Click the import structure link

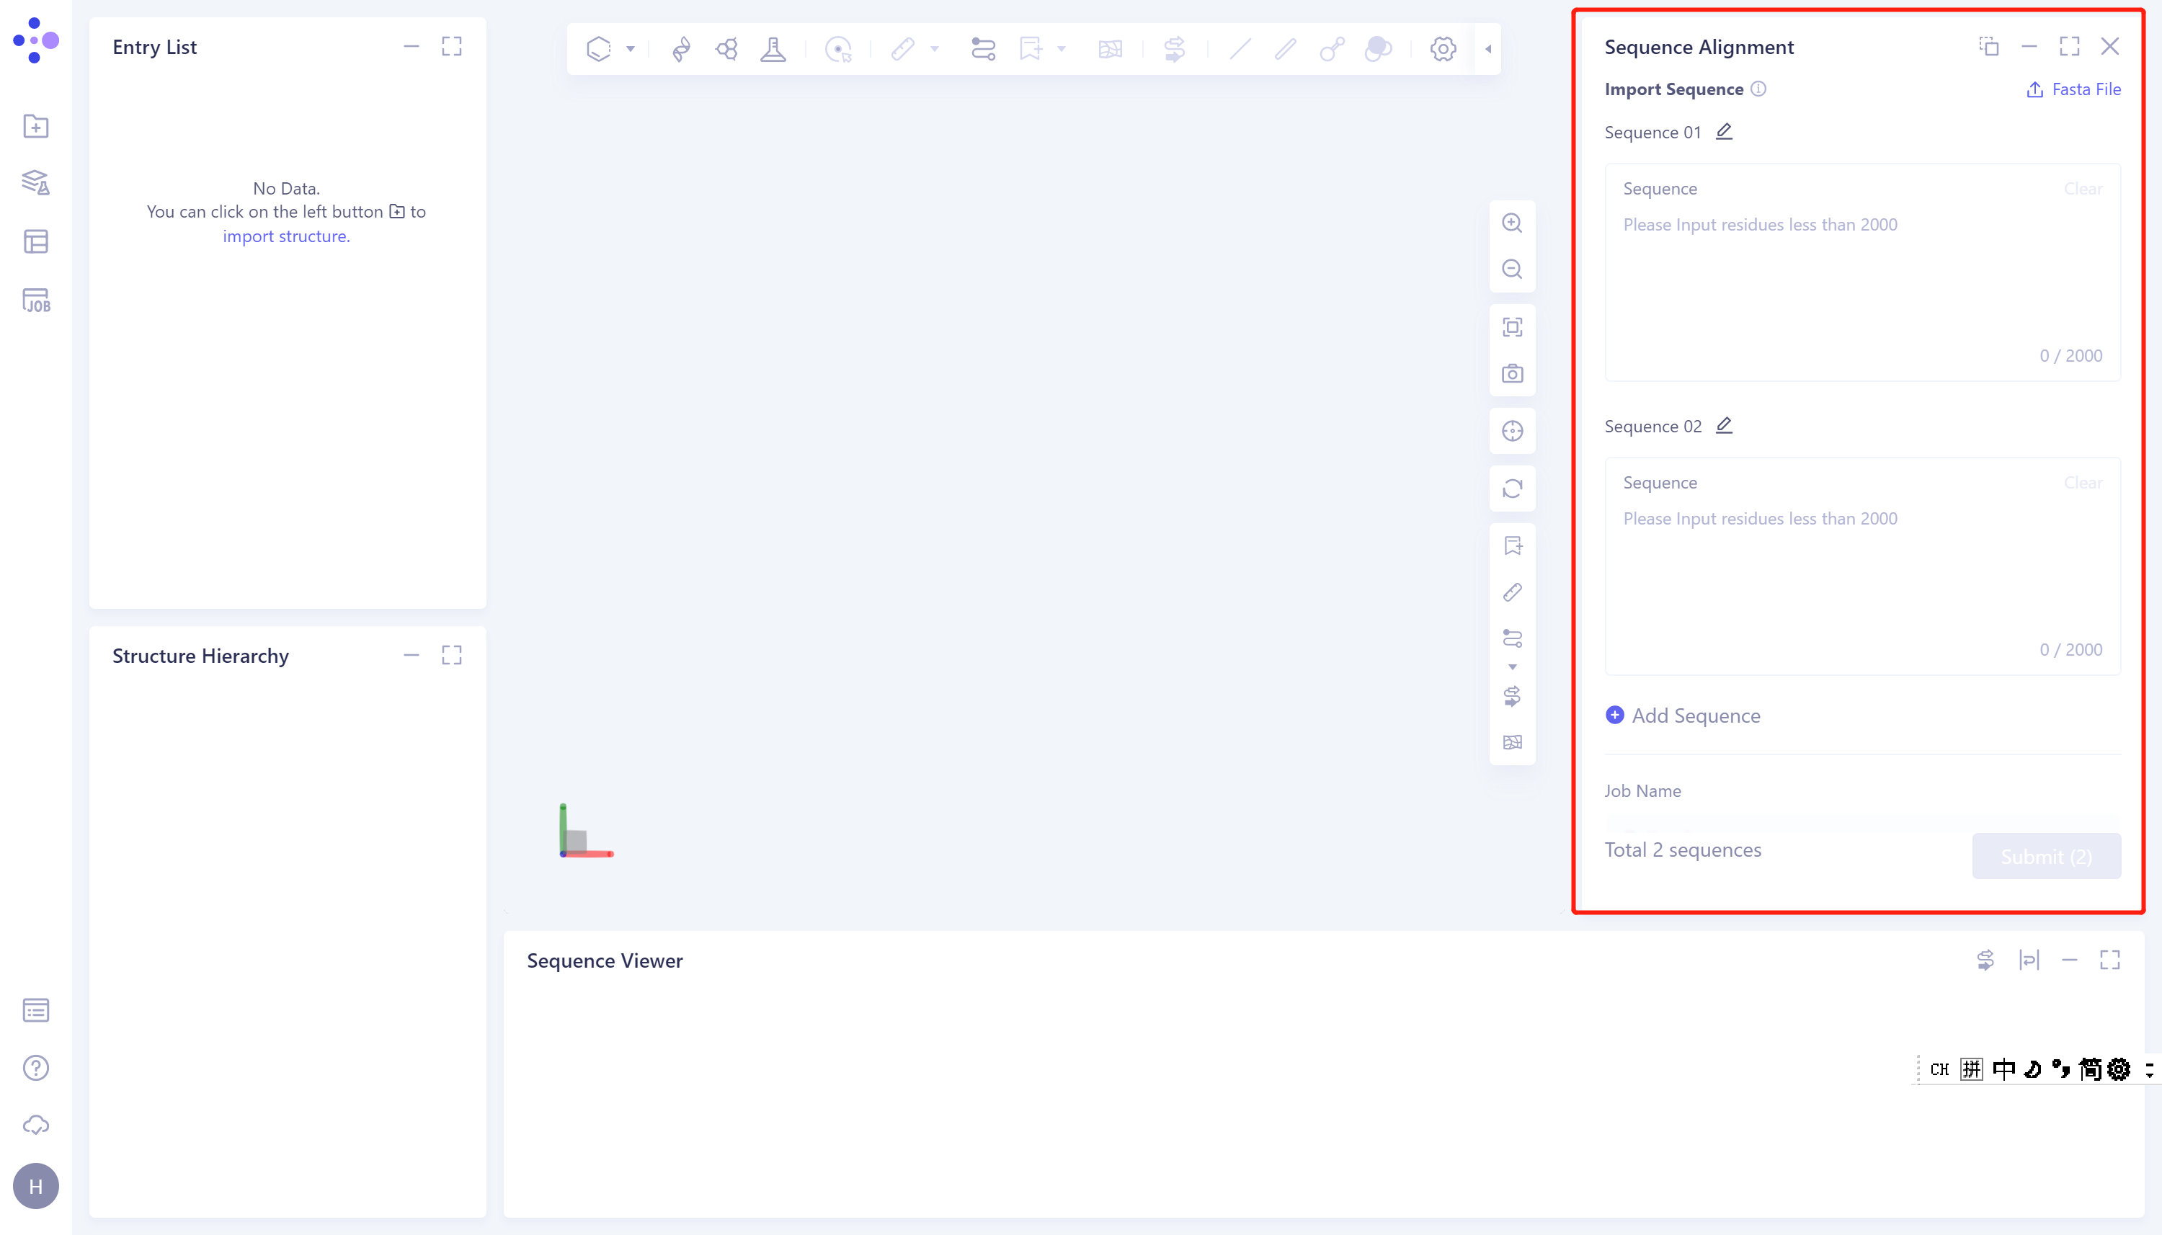pyautogui.click(x=286, y=236)
